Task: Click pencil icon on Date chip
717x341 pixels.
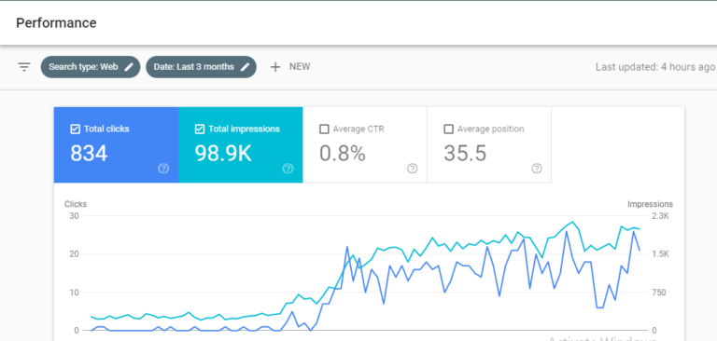Action: [x=246, y=67]
